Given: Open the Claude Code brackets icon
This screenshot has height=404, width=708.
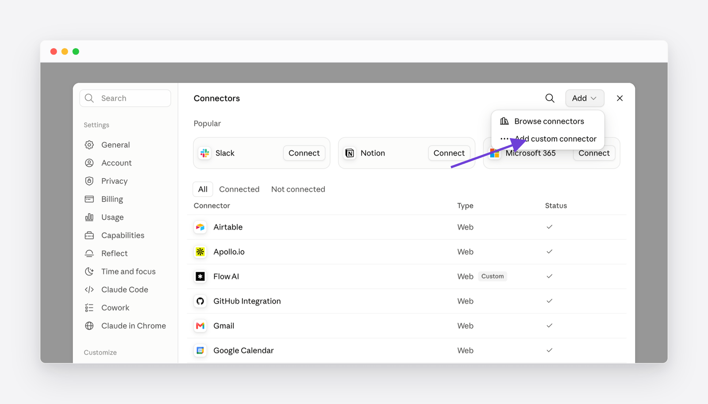Looking at the screenshot, I should point(89,290).
